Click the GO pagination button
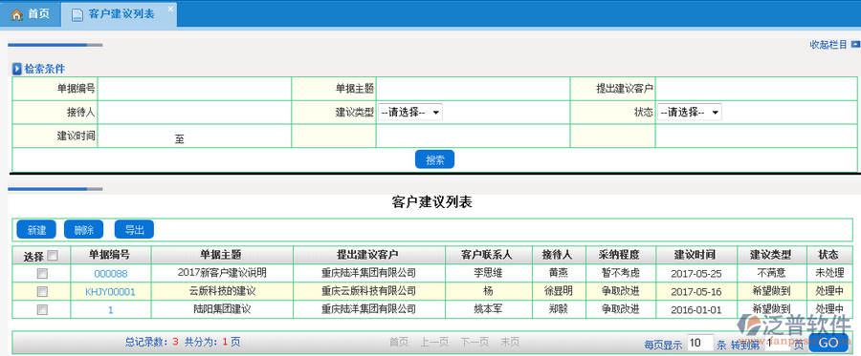This screenshot has width=861, height=356. [x=828, y=343]
